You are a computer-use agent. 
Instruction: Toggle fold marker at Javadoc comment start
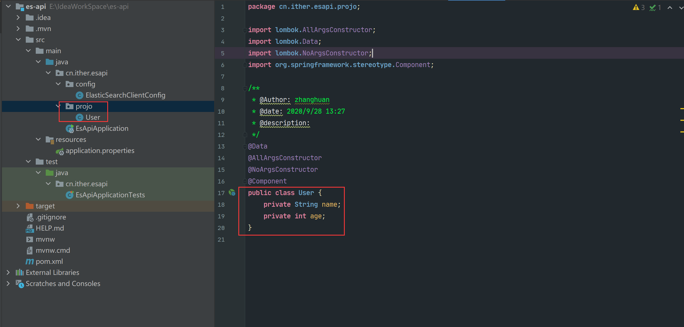point(245,88)
